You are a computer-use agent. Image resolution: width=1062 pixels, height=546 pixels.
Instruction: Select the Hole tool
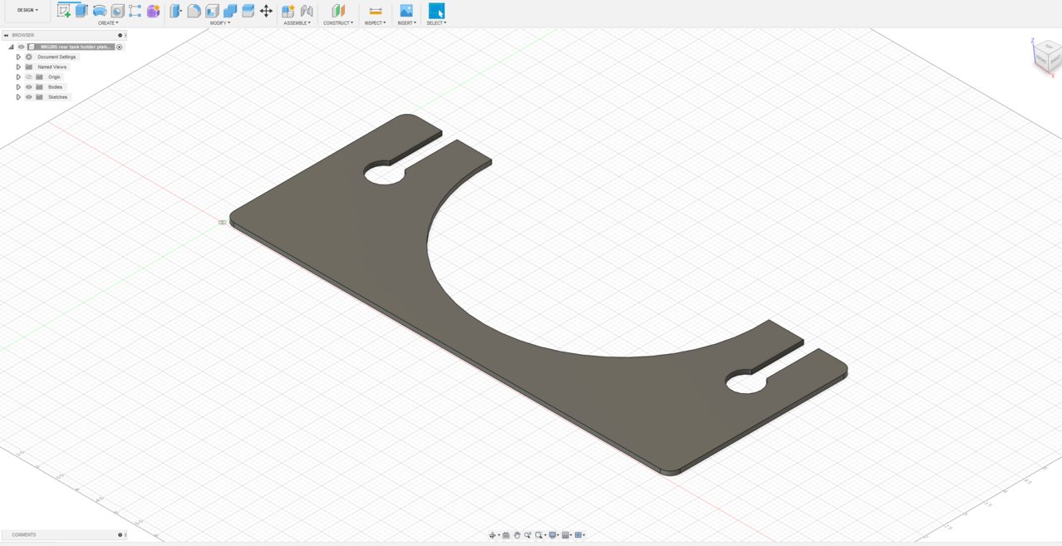(x=117, y=11)
